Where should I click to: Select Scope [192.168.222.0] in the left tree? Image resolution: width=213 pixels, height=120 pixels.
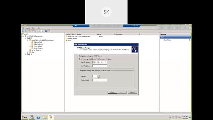pyautogui.click(x=43, y=40)
